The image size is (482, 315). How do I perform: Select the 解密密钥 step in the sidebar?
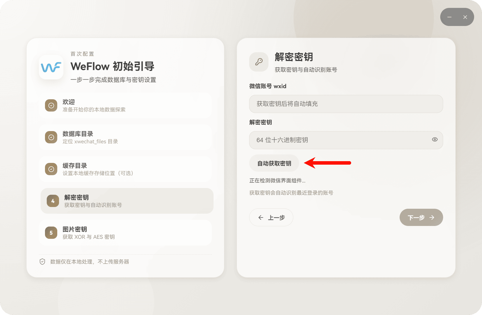(127, 201)
